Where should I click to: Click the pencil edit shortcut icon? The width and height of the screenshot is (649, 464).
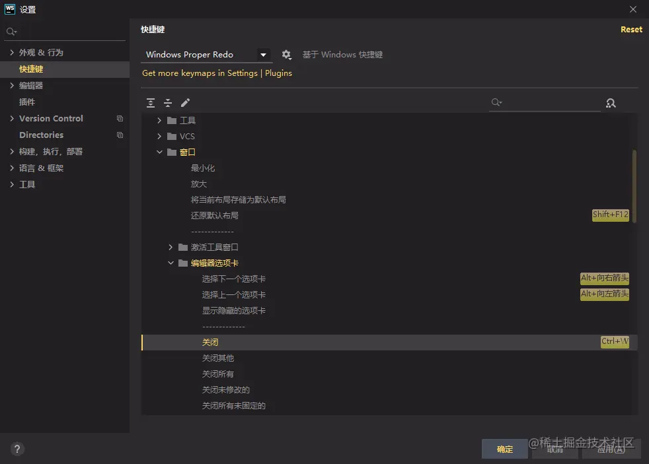186,102
